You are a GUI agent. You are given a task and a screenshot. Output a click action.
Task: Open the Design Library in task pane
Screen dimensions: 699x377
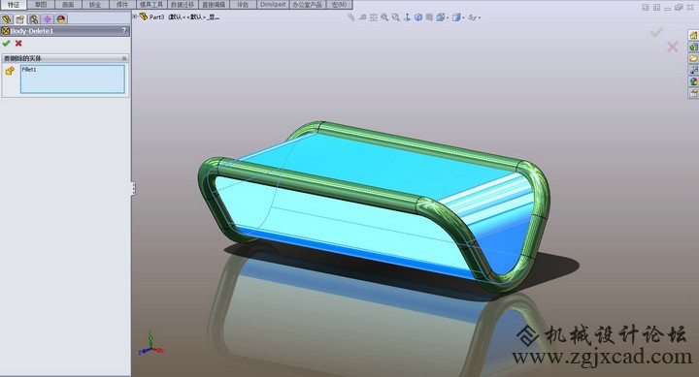pos(693,47)
